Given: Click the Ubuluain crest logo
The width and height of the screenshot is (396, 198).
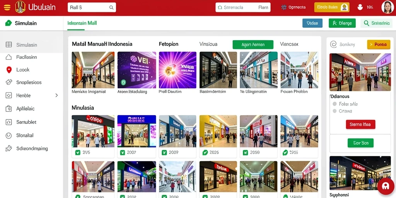Looking at the screenshot, I should pos(20,7).
